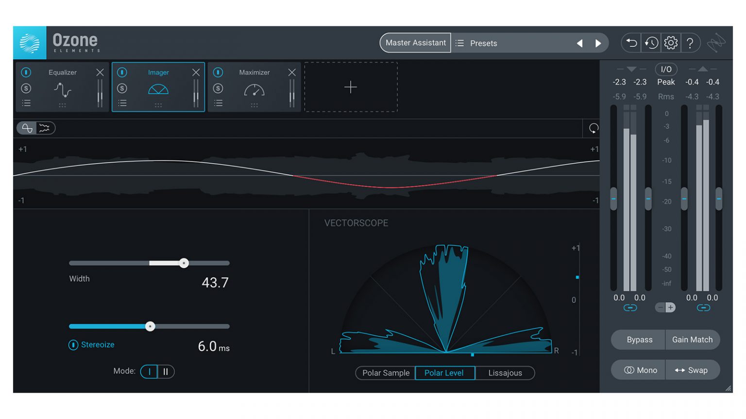Toggle the Equalizer module power button
Image resolution: width=746 pixels, height=419 pixels.
click(x=26, y=72)
